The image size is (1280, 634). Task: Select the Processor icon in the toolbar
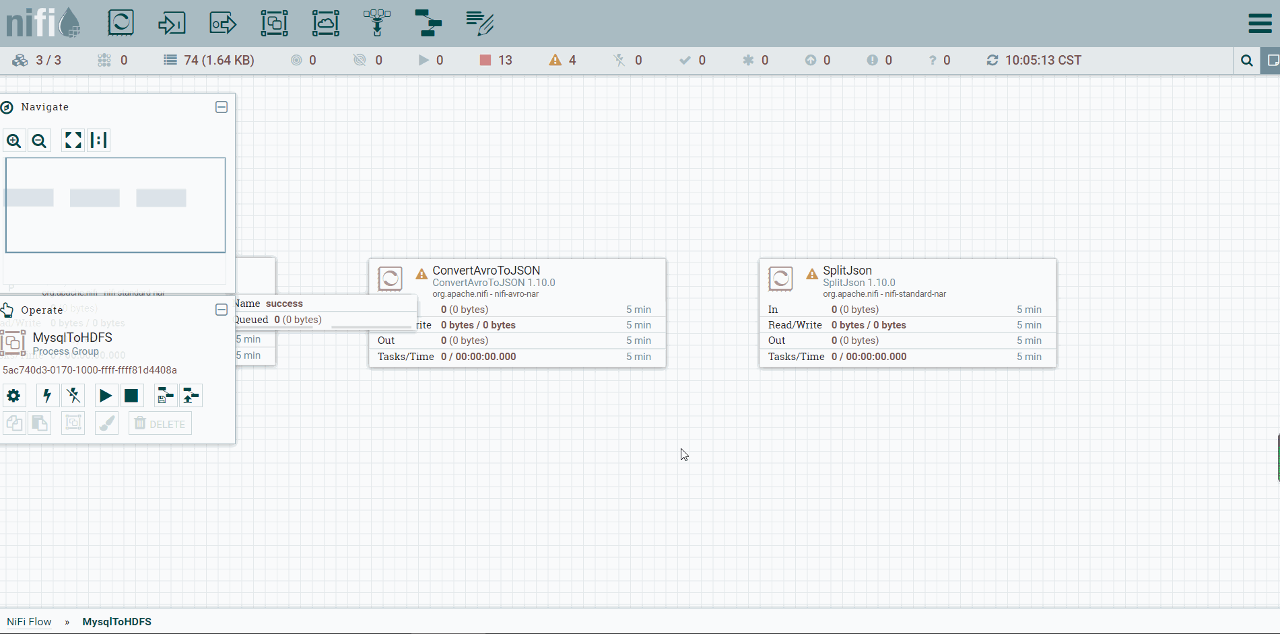point(121,23)
